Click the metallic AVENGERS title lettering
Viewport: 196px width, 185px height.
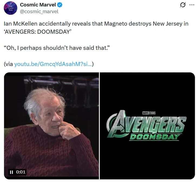click(147, 124)
